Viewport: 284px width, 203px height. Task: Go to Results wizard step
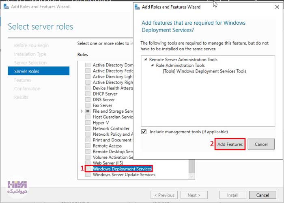tap(21, 97)
